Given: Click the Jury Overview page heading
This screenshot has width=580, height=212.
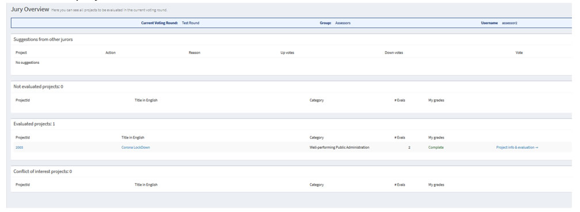Looking at the screenshot, I should pos(29,9).
